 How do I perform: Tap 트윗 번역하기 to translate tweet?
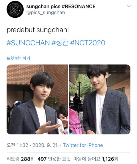click(18, 58)
